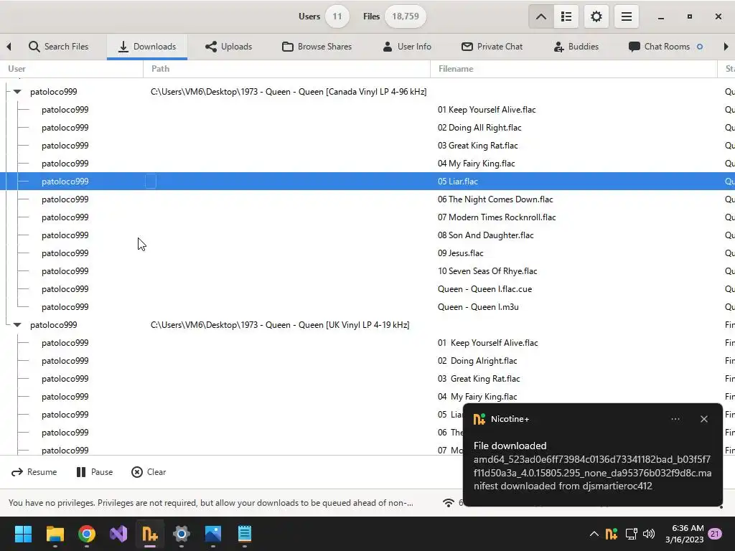
Task: Open the Photos app on taskbar
Action: click(212, 534)
